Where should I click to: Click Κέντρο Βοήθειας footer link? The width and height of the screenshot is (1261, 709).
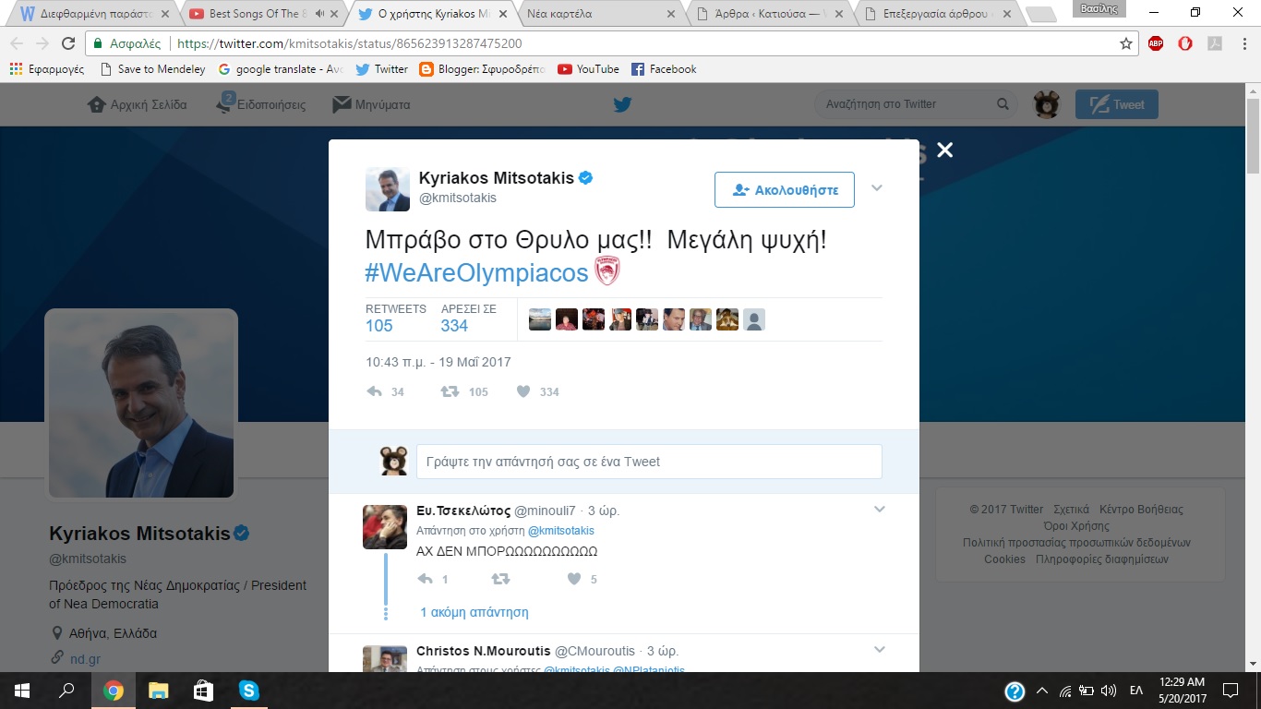1141,510
